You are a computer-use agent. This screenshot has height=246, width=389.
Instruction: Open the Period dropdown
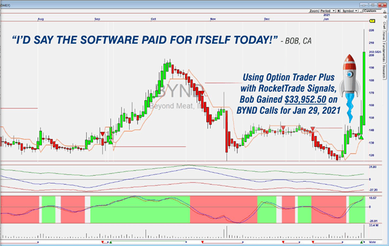coord(327,11)
